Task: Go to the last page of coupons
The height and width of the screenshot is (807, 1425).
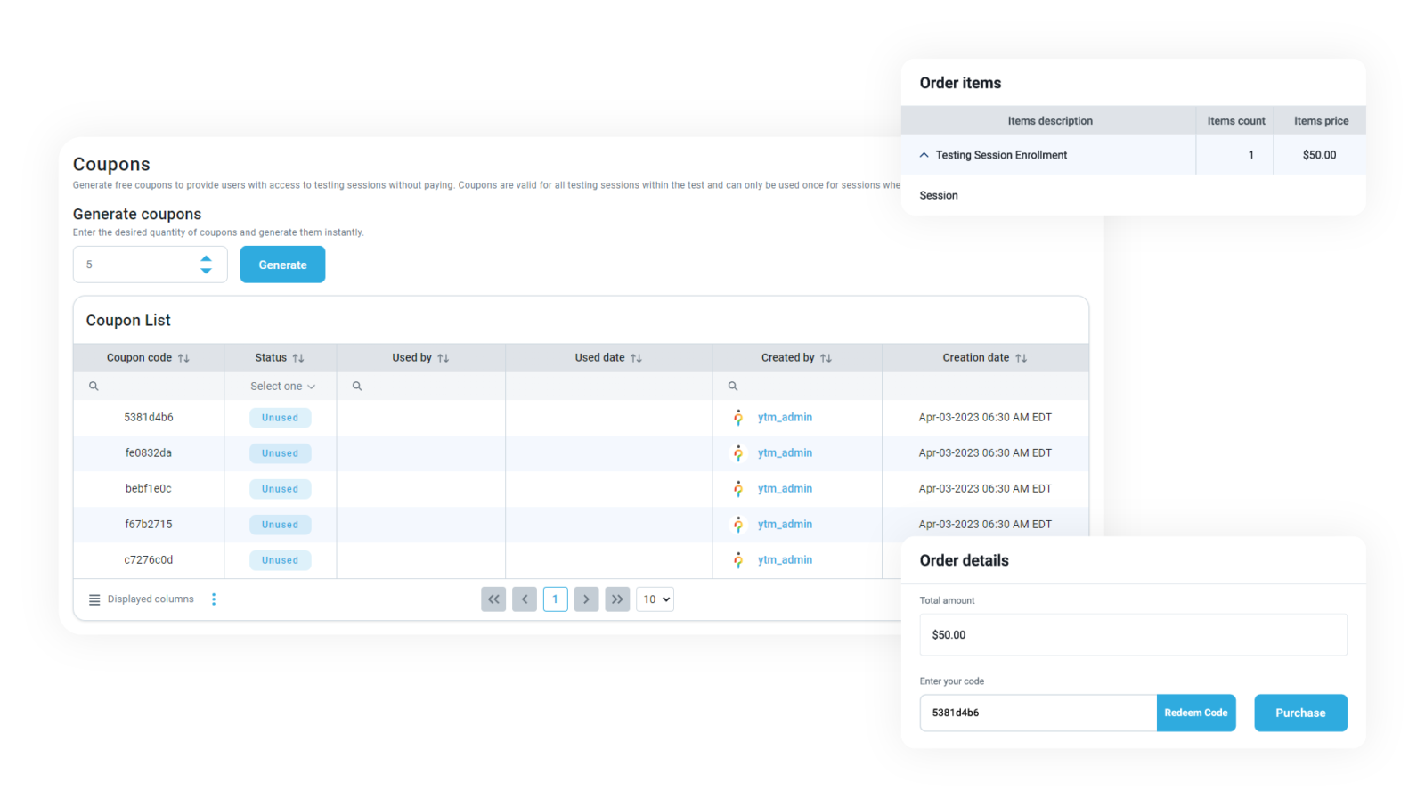Action: coord(617,599)
